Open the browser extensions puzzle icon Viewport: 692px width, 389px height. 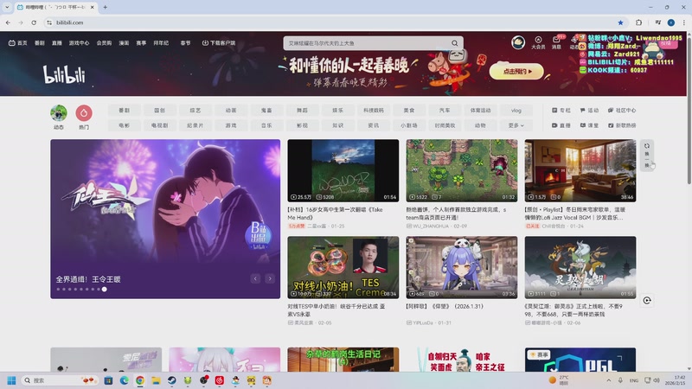pos(638,22)
